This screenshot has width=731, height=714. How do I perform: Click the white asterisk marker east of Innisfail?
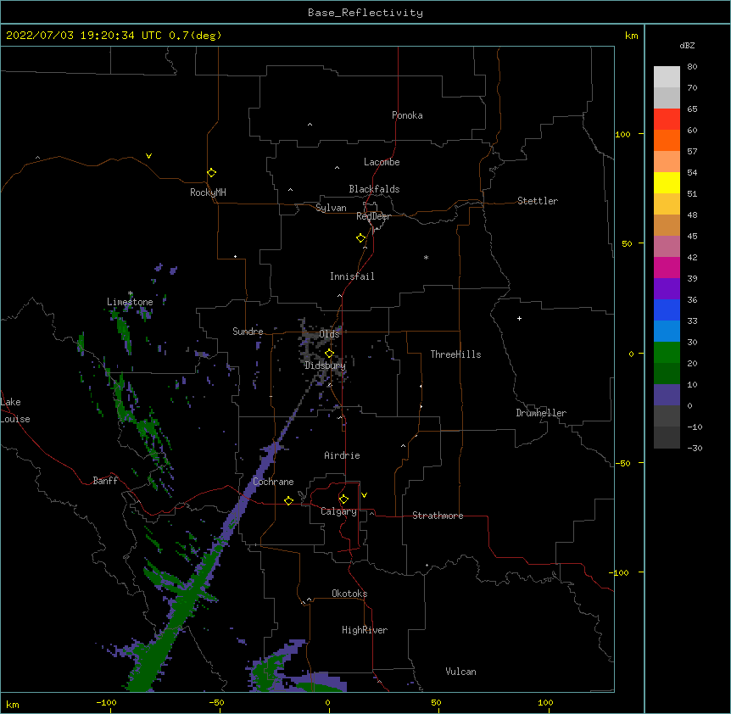point(426,257)
